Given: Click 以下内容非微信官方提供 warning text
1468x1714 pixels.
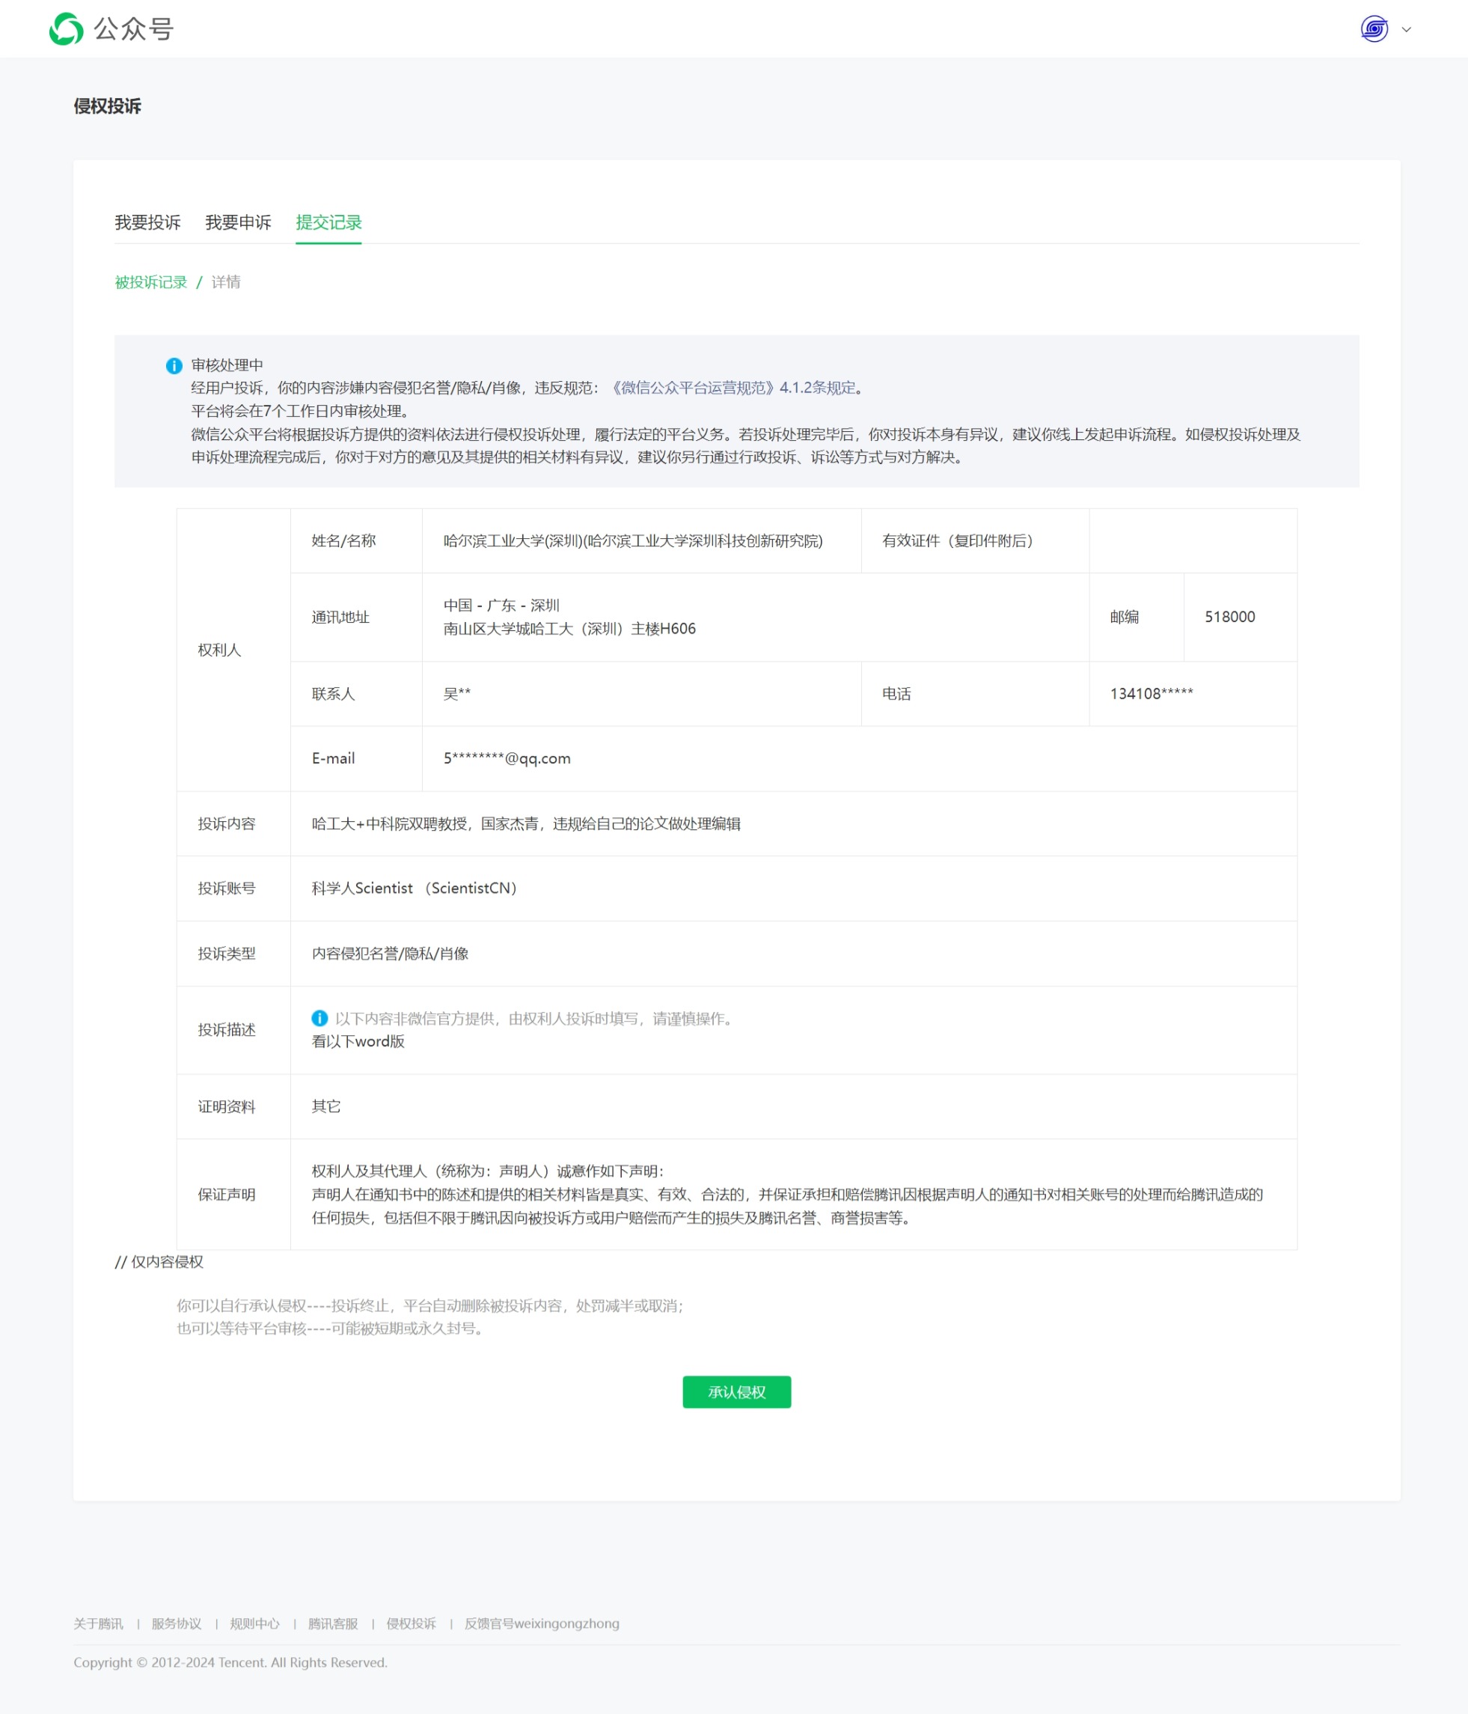Looking at the screenshot, I should 536,1019.
